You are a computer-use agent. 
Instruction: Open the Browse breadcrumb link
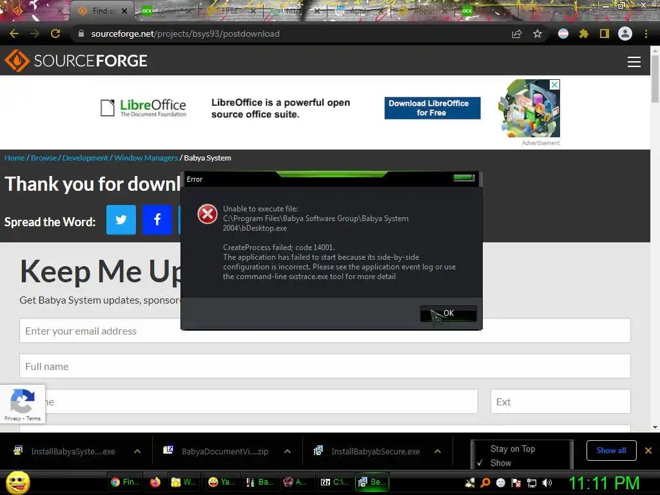pyautogui.click(x=44, y=158)
